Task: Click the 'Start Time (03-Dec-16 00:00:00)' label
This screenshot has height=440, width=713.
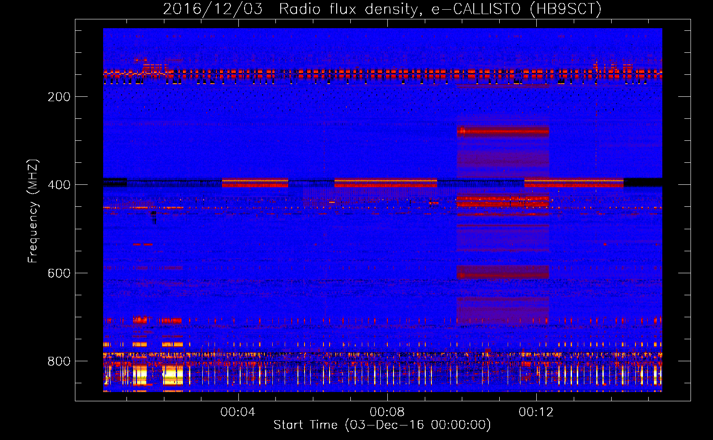Action: [x=382, y=425]
